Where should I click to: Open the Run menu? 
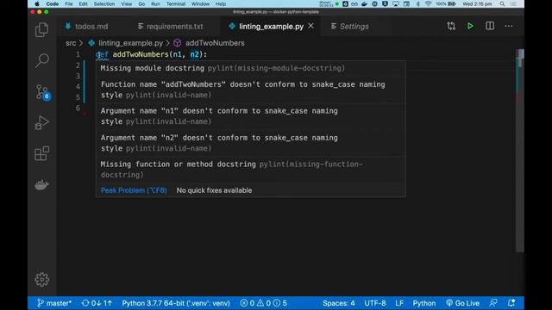point(155,3)
